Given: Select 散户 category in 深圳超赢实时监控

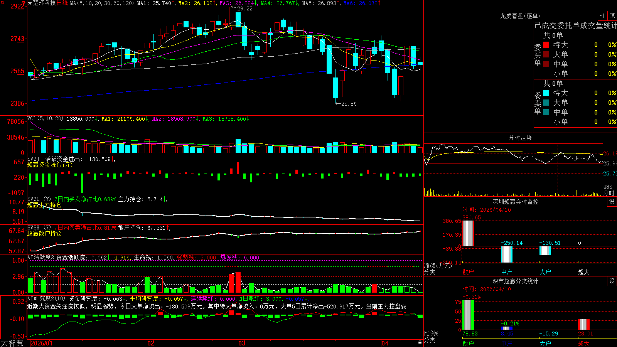Looking at the screenshot, I should tap(468, 272).
